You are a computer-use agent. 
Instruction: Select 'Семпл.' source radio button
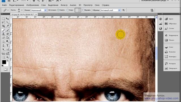(x=58, y=10)
